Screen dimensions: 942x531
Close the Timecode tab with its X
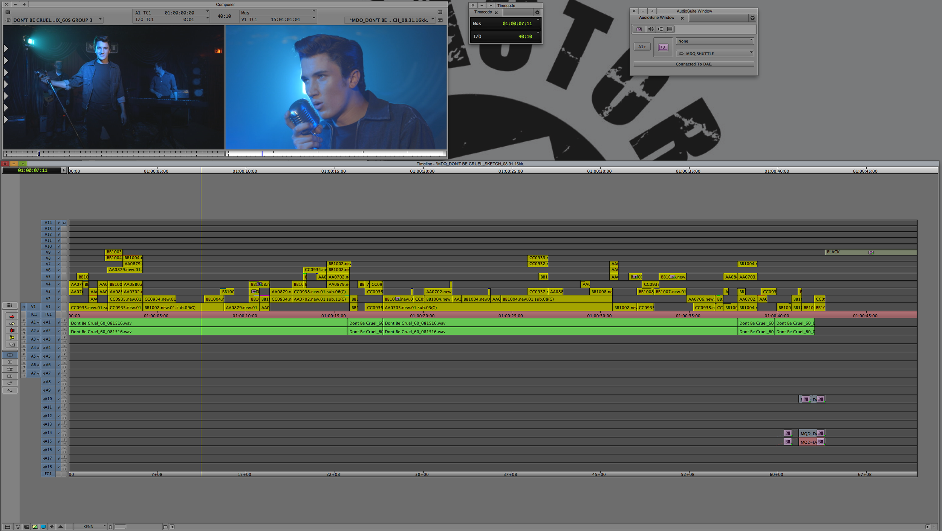(496, 12)
